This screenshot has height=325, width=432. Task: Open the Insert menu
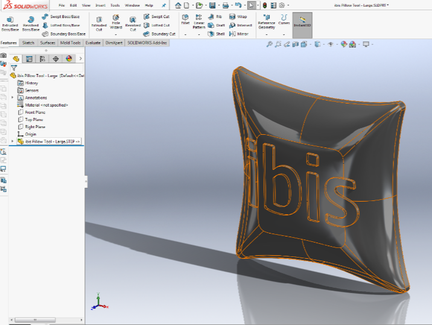(x=100, y=5)
